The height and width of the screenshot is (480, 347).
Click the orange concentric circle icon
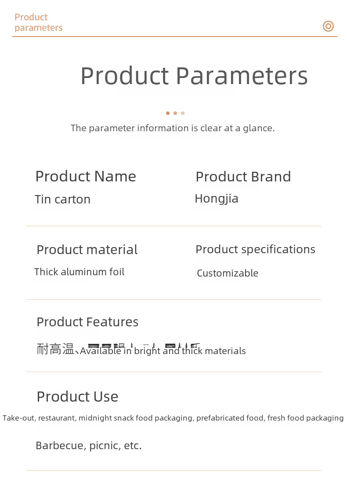(328, 26)
